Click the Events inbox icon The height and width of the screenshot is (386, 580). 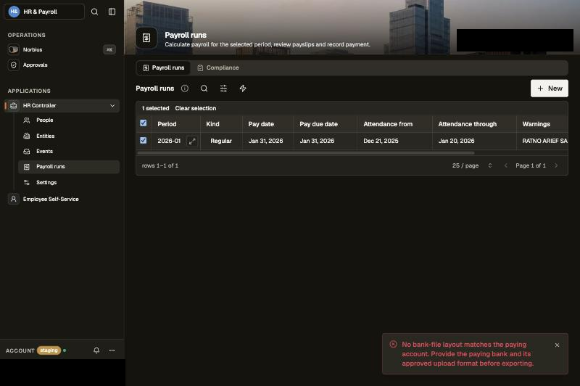[x=27, y=152]
